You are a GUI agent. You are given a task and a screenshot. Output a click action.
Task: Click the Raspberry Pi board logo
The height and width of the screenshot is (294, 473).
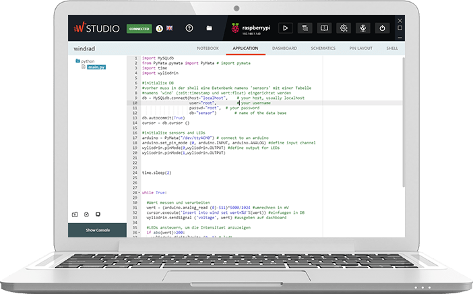pos(235,28)
